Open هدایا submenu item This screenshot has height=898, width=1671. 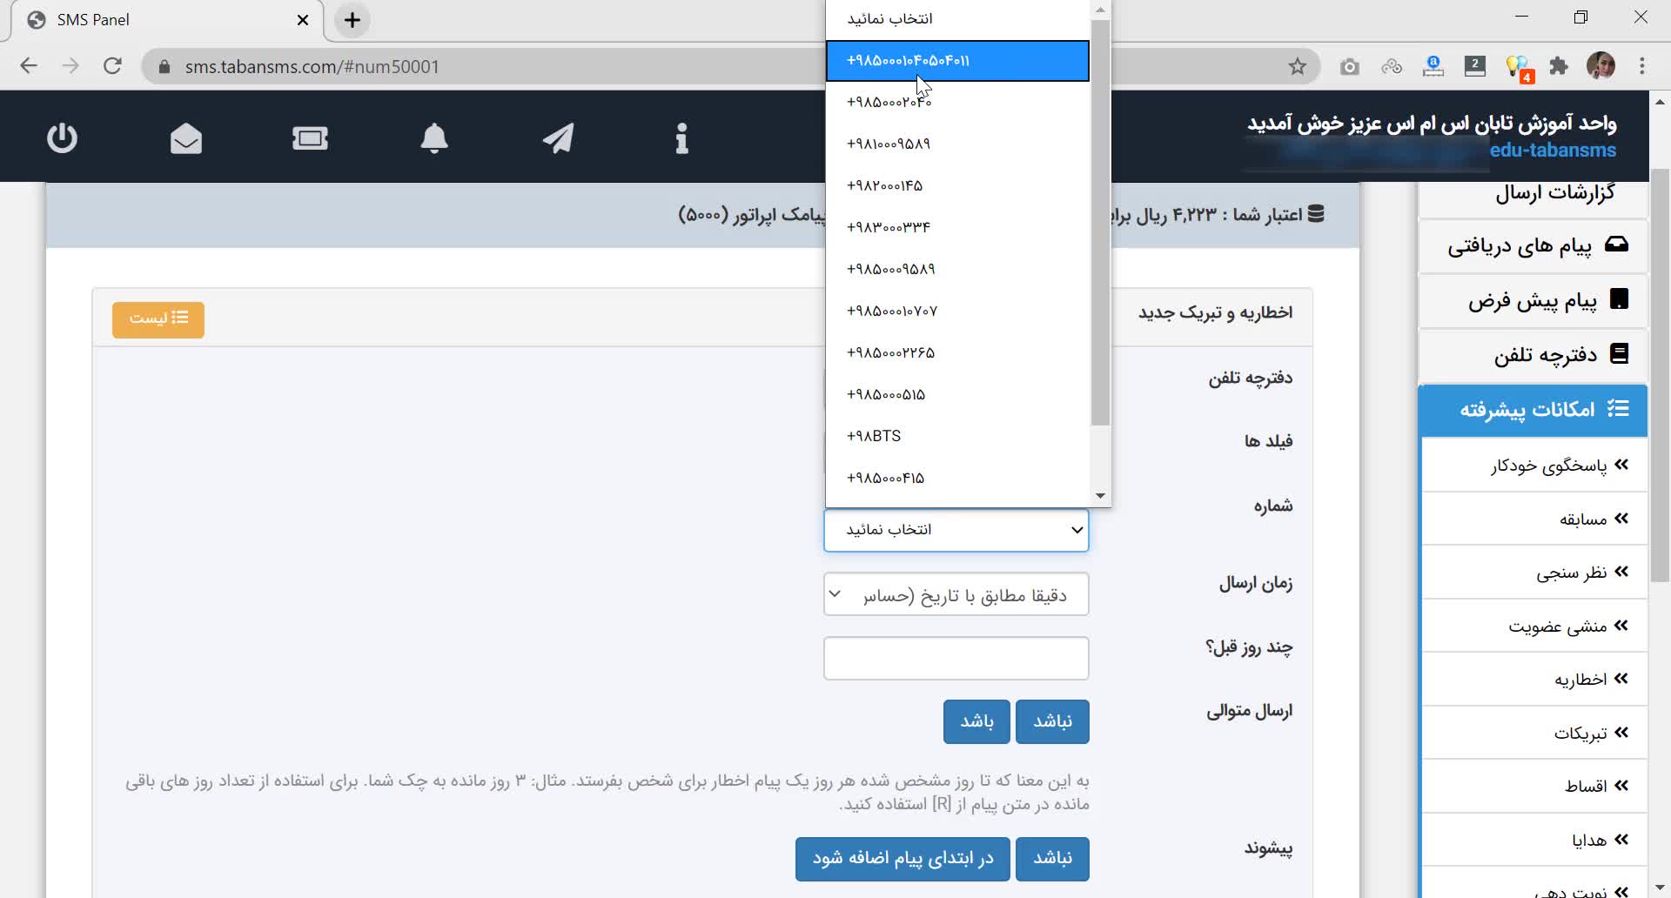[x=1535, y=841]
